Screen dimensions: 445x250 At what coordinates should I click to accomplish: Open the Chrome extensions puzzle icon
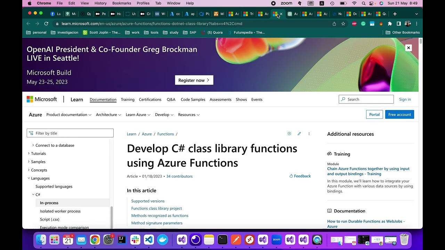click(x=390, y=24)
